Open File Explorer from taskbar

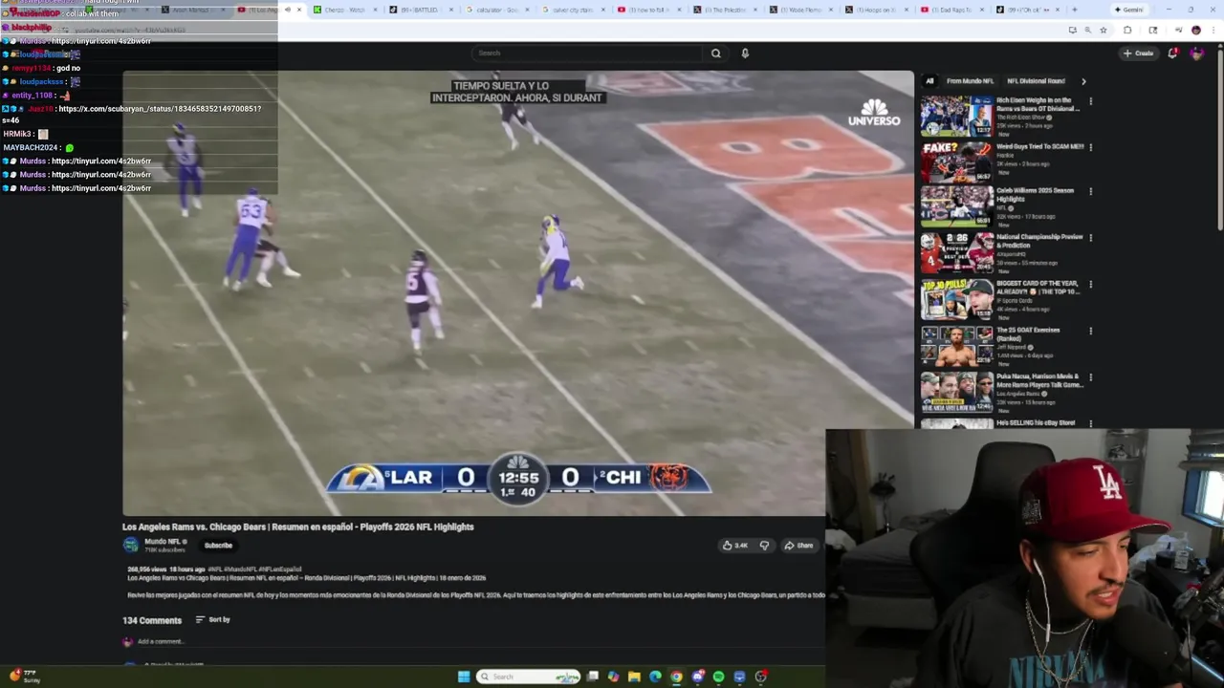[x=634, y=677]
